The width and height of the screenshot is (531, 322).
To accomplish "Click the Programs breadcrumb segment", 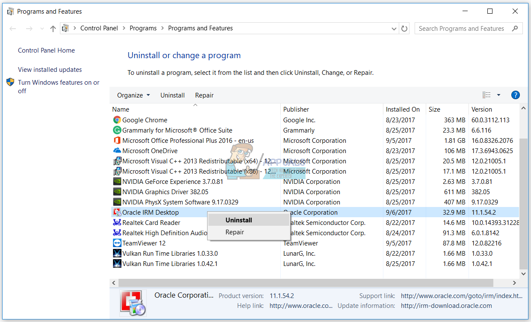I will [143, 28].
